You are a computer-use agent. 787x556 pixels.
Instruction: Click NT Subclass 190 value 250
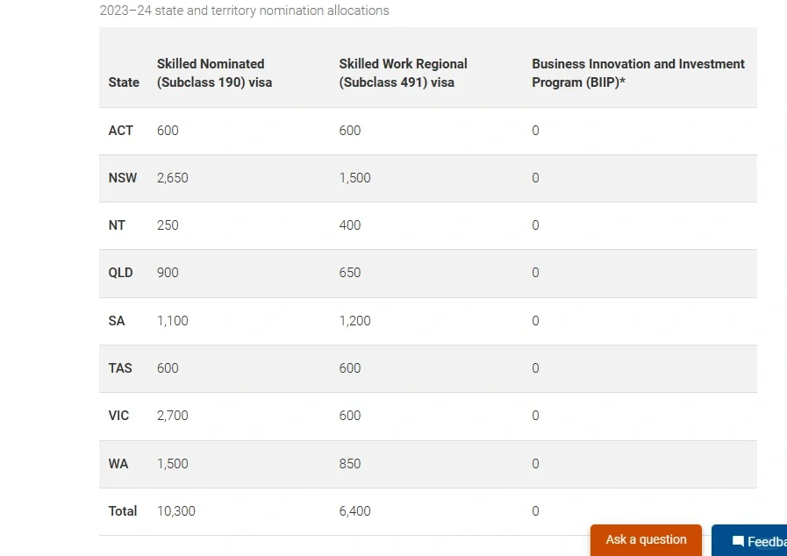(x=167, y=225)
